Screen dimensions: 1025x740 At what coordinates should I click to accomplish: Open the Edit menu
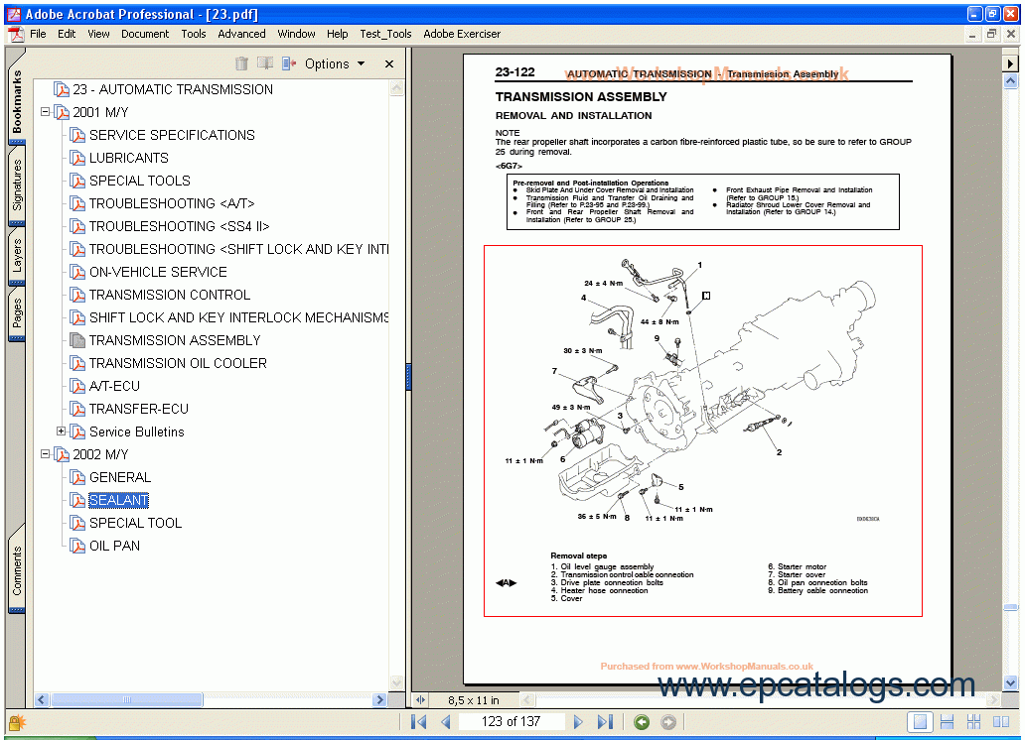(x=67, y=34)
